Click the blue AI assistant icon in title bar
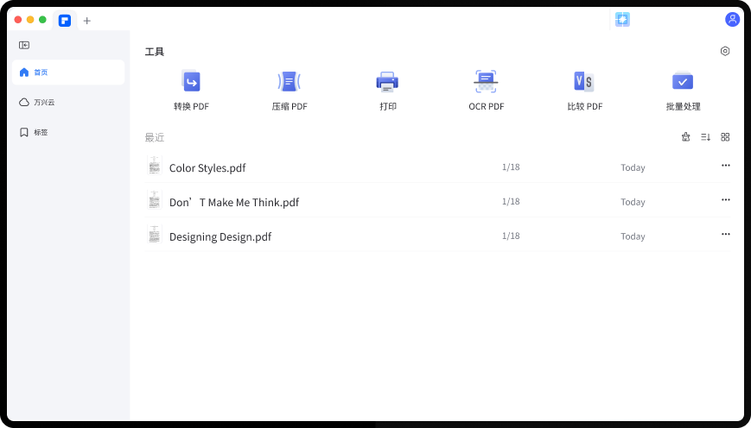 point(622,20)
